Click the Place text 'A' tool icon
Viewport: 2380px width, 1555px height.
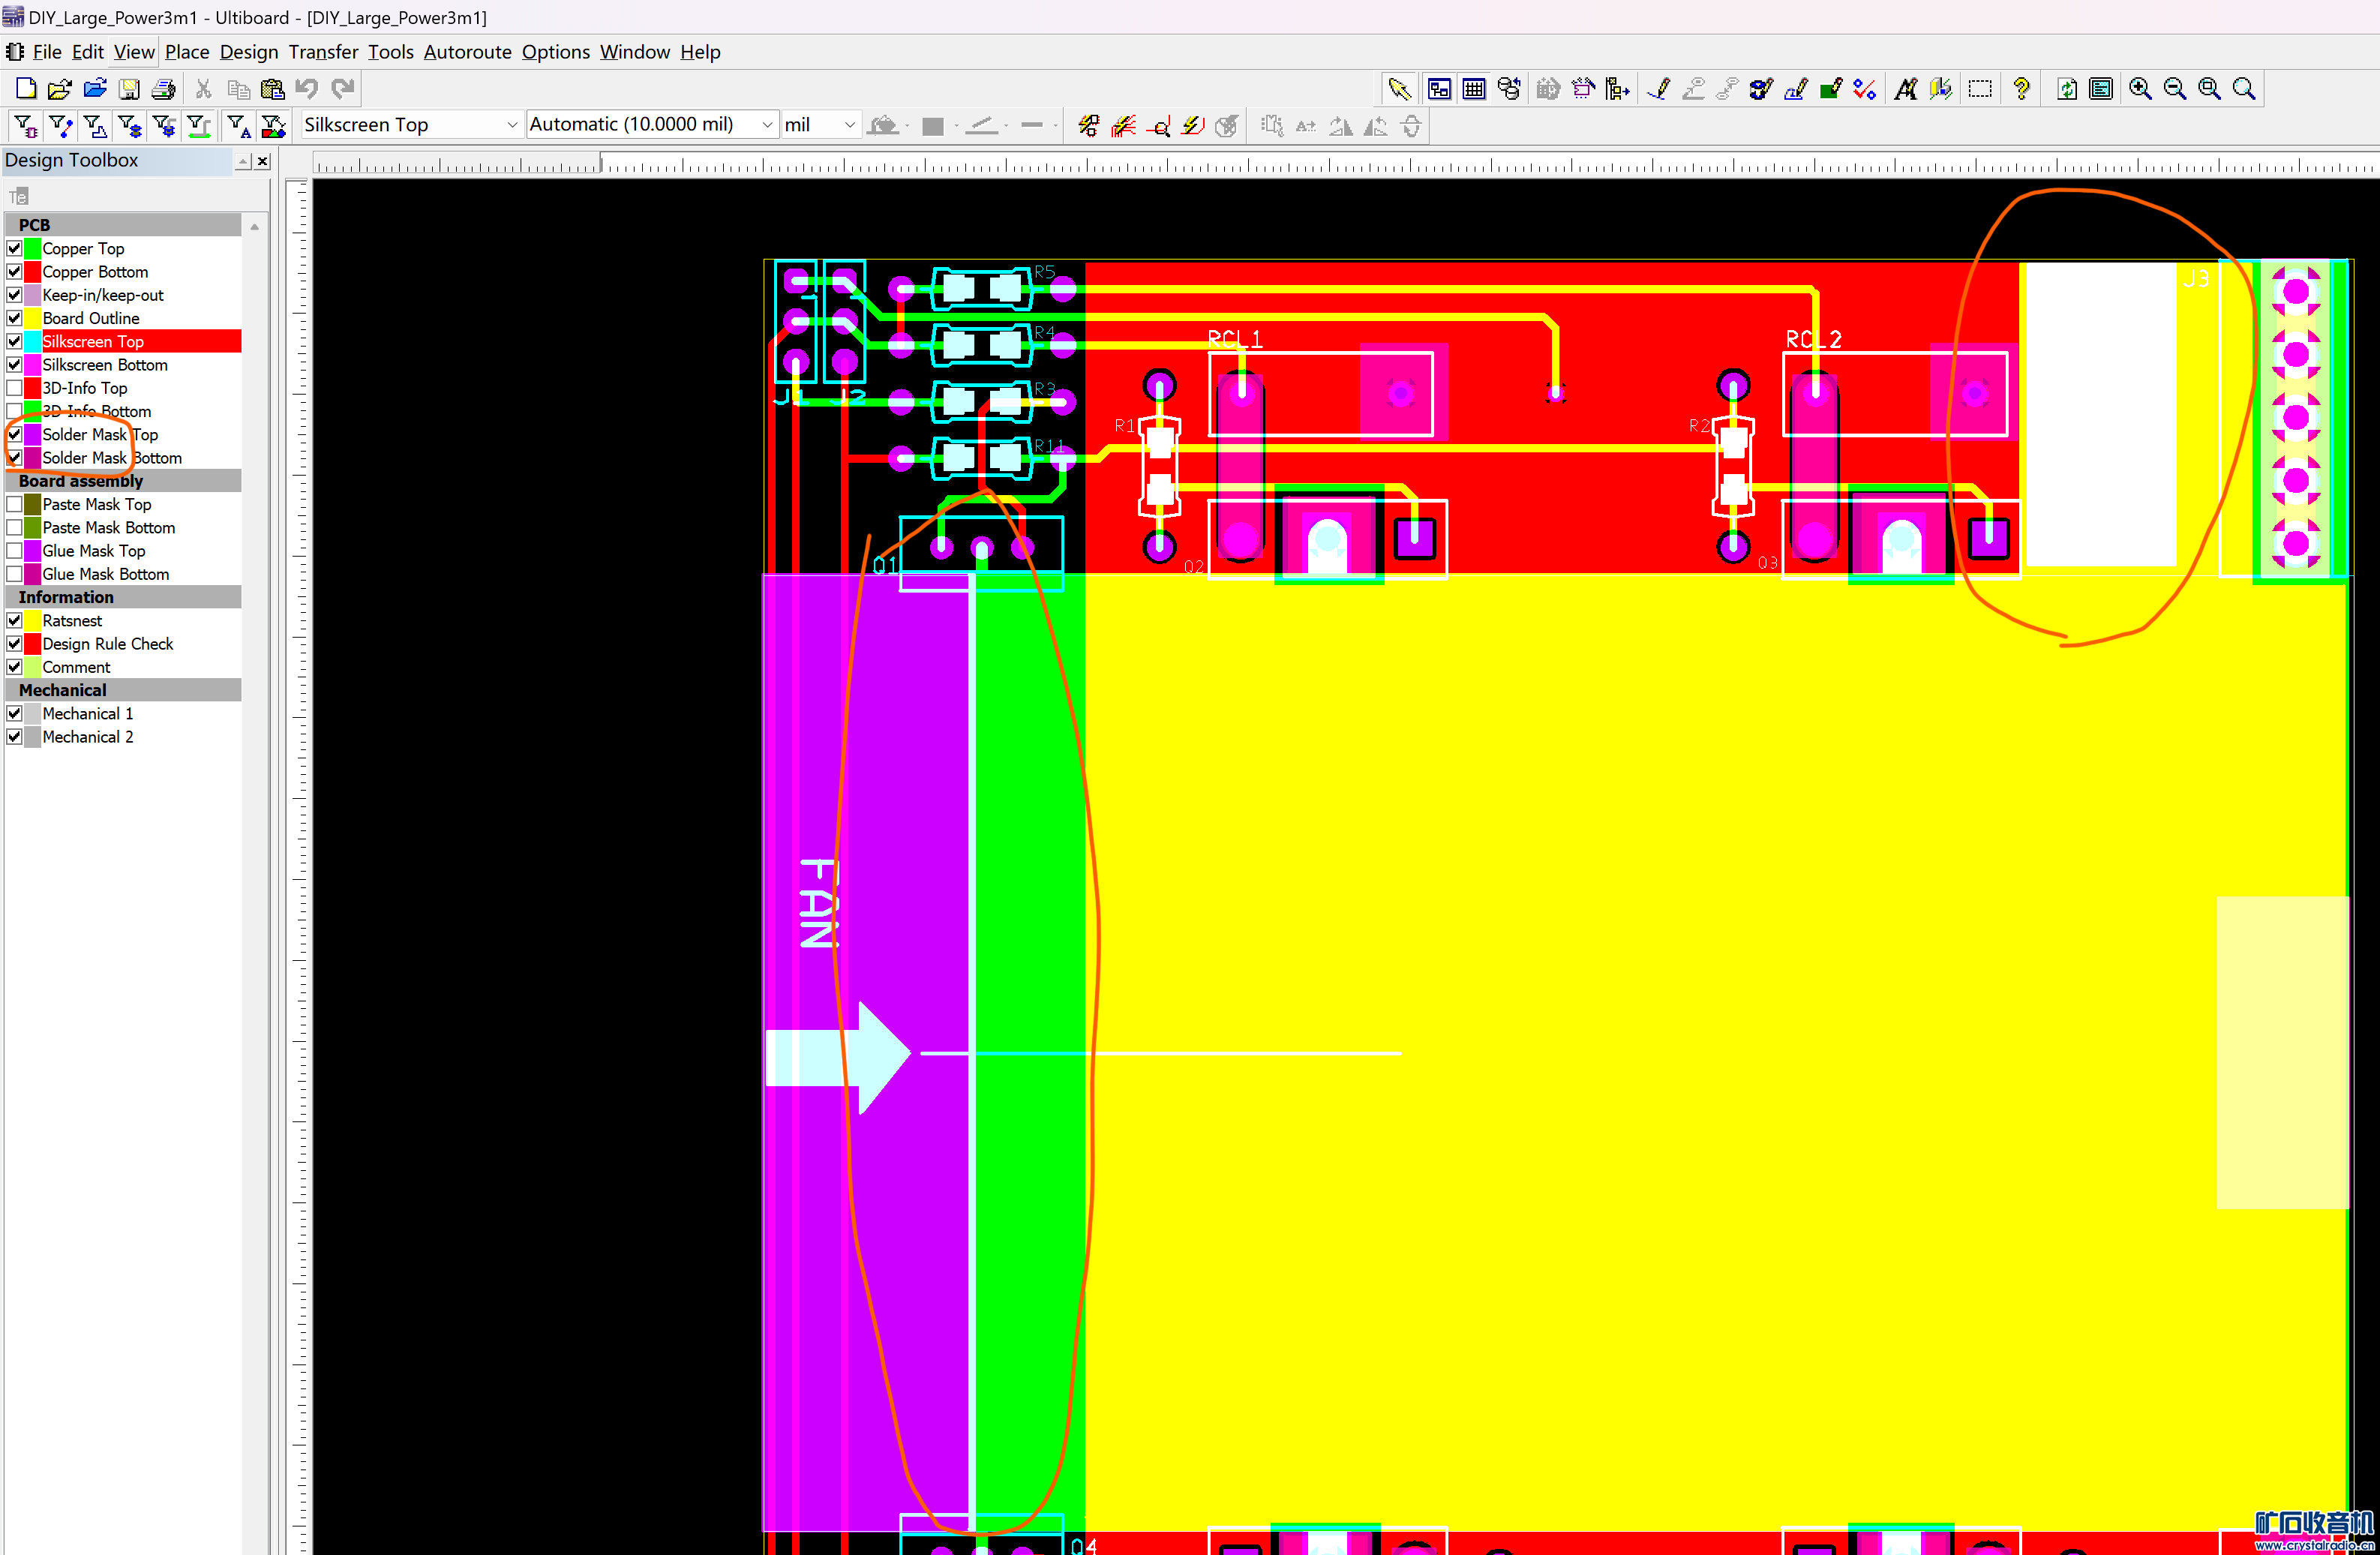(x=1906, y=89)
